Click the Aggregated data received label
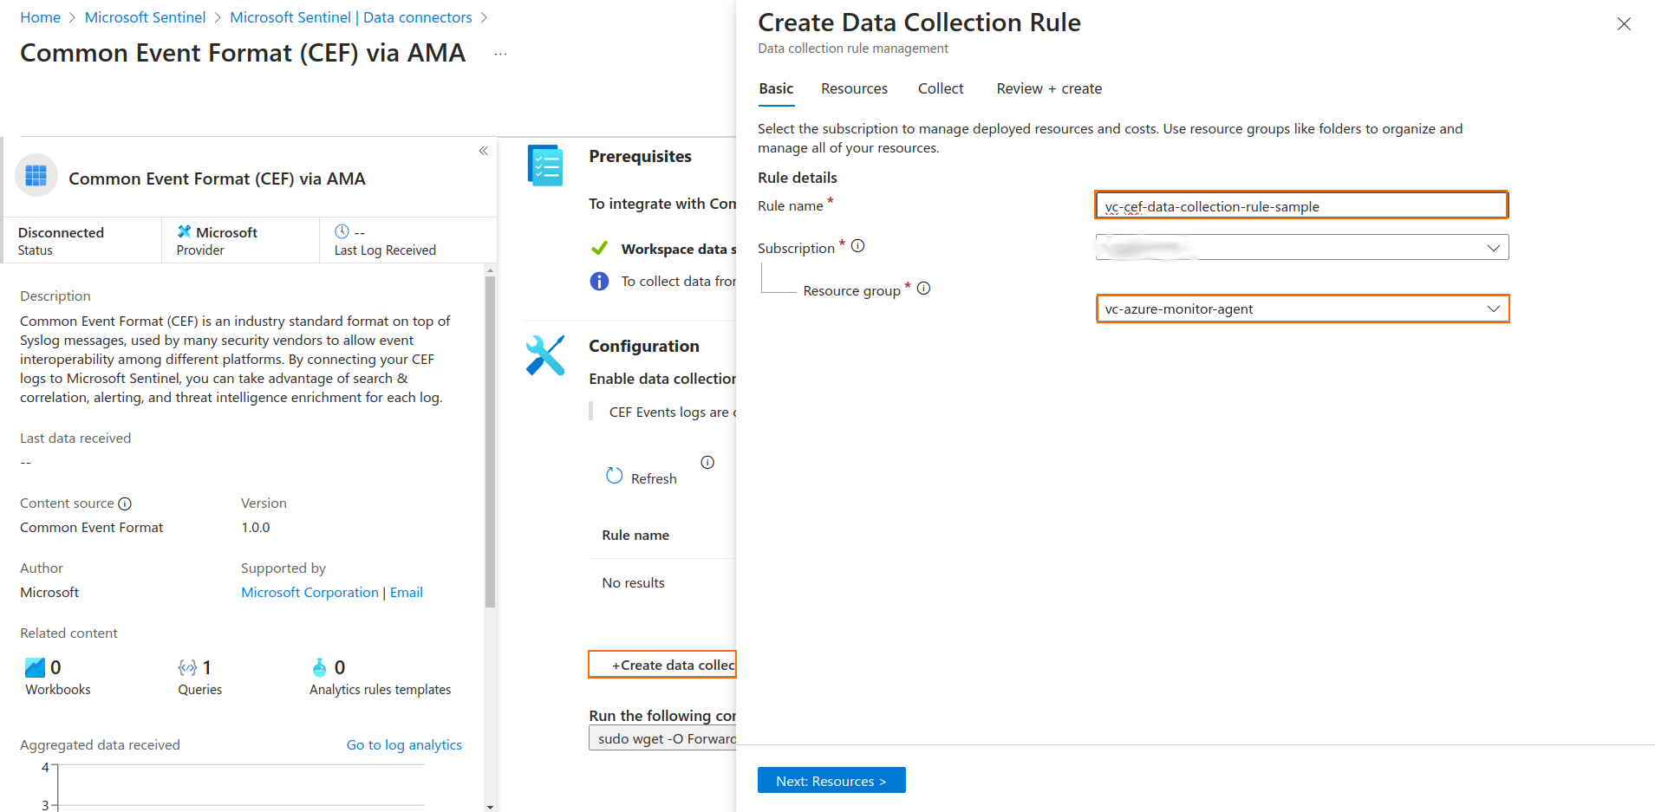Screen dimensions: 1655x812 100,745
